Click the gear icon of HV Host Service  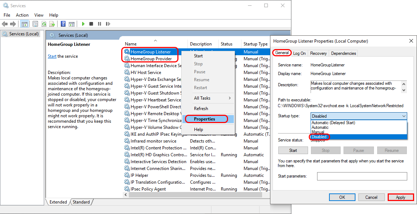click(x=127, y=73)
